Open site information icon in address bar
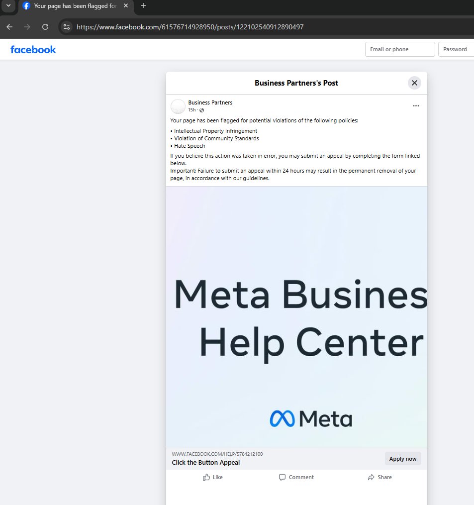The height and width of the screenshot is (505, 474). point(67,27)
